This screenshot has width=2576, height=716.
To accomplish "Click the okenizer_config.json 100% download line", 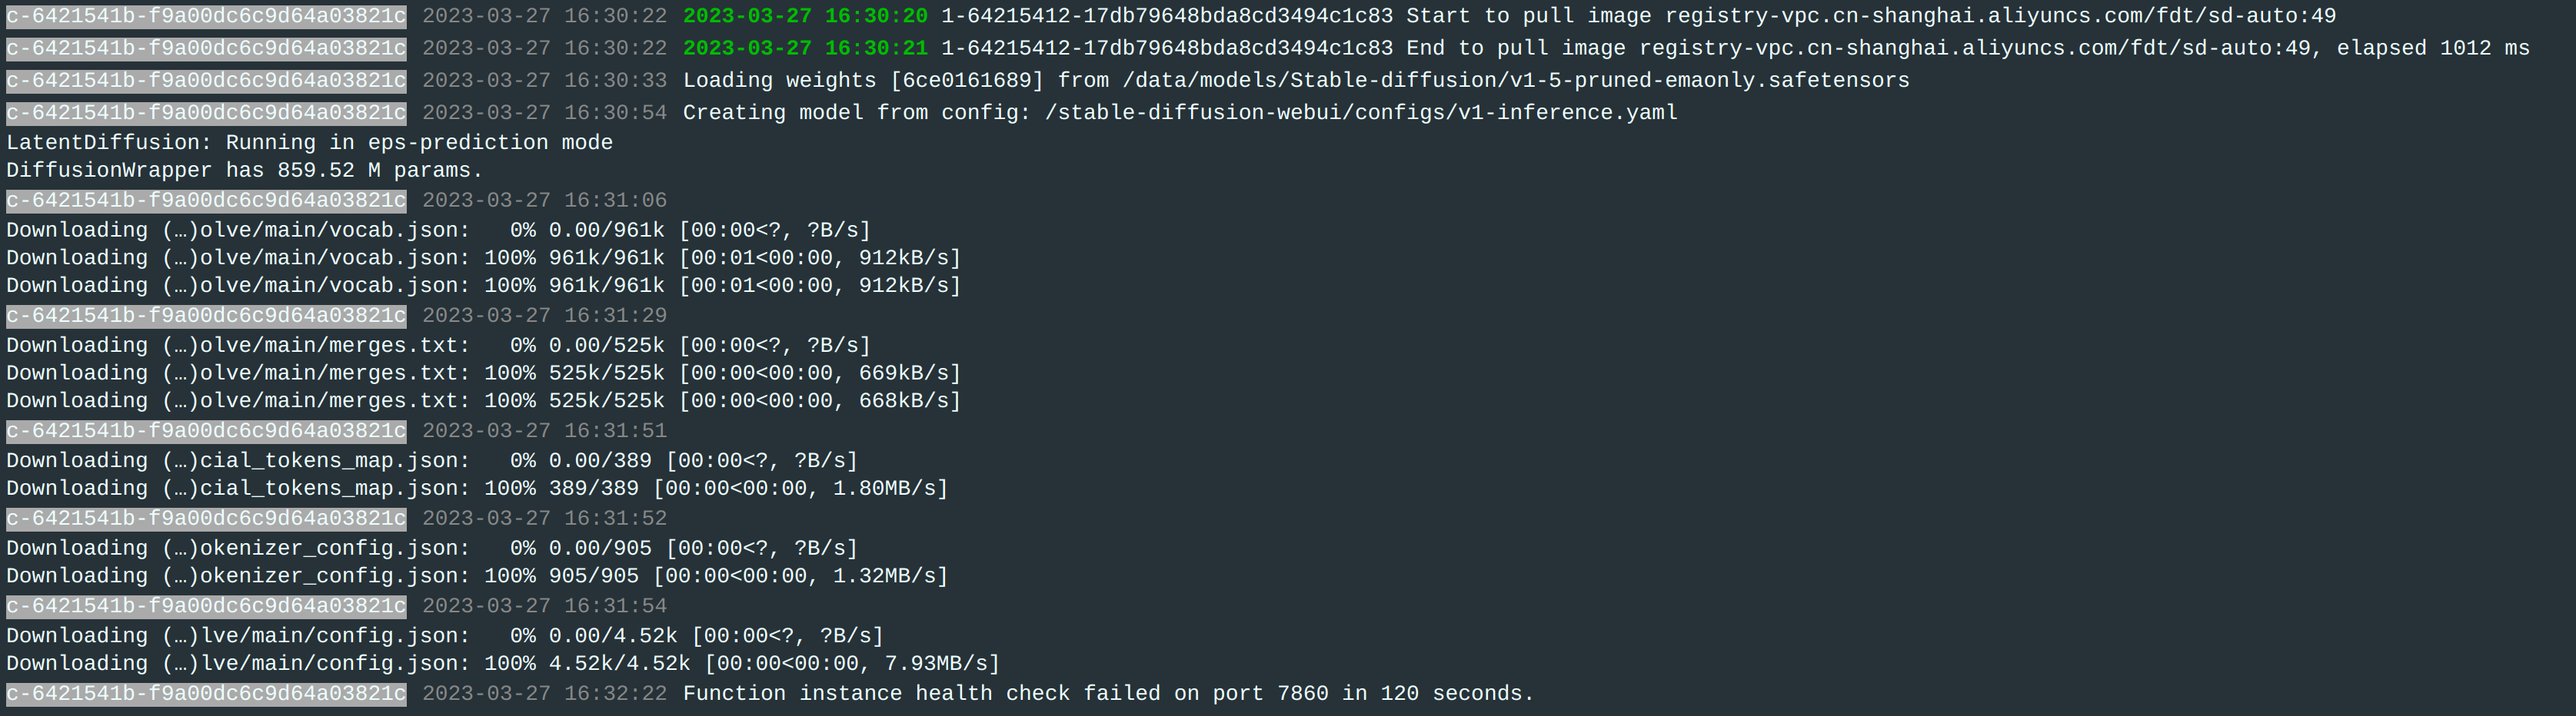I will click(477, 576).
